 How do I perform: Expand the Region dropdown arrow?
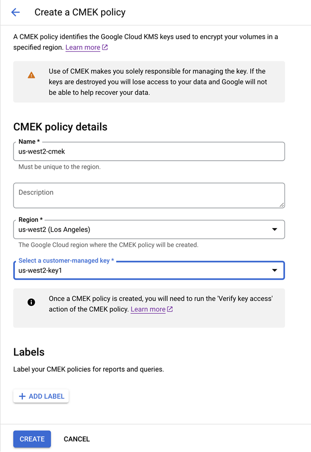pyautogui.click(x=274, y=229)
